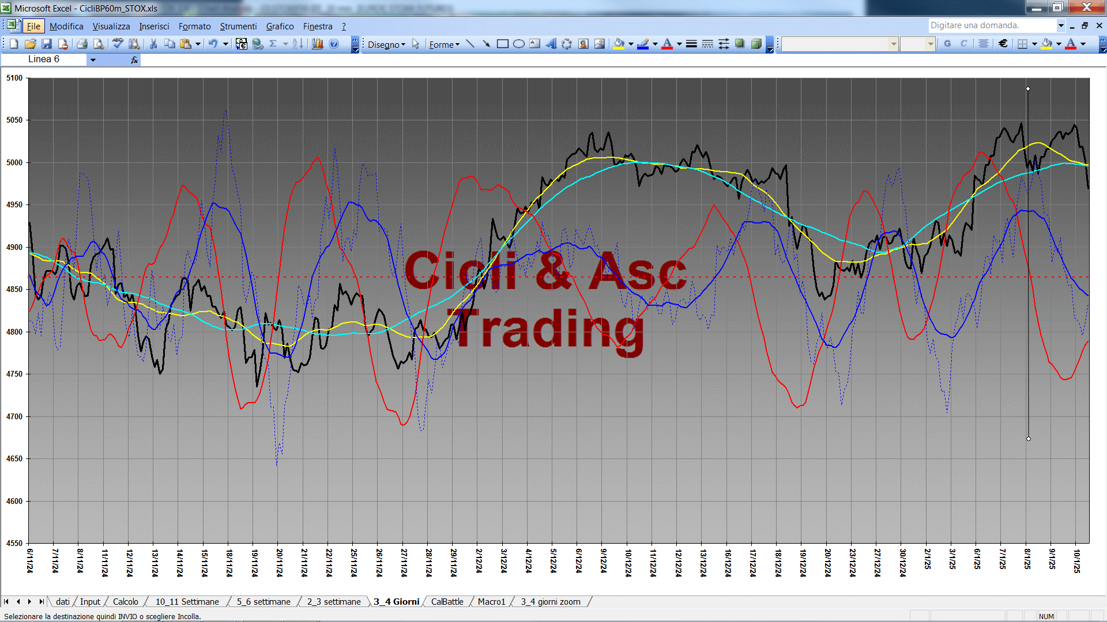Open the Disegno drawing menu

386,44
